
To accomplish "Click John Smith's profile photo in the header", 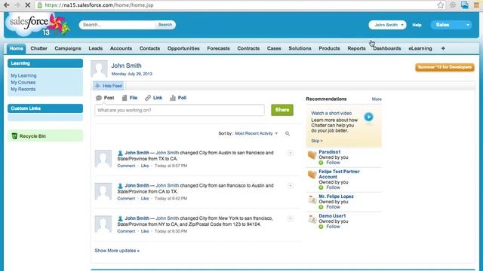I will (x=99, y=69).
